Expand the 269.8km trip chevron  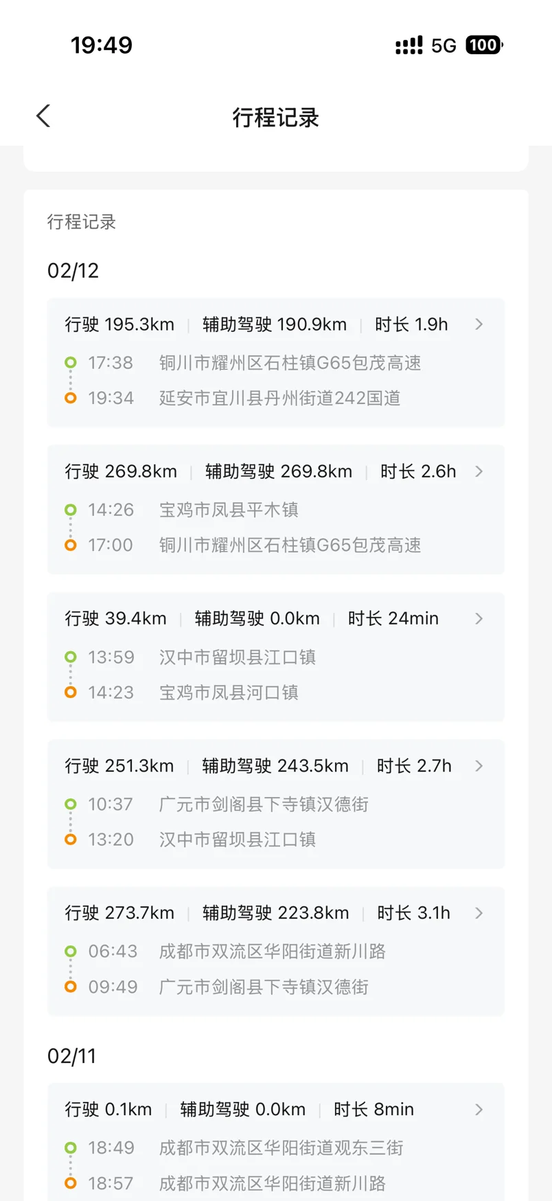point(479,471)
